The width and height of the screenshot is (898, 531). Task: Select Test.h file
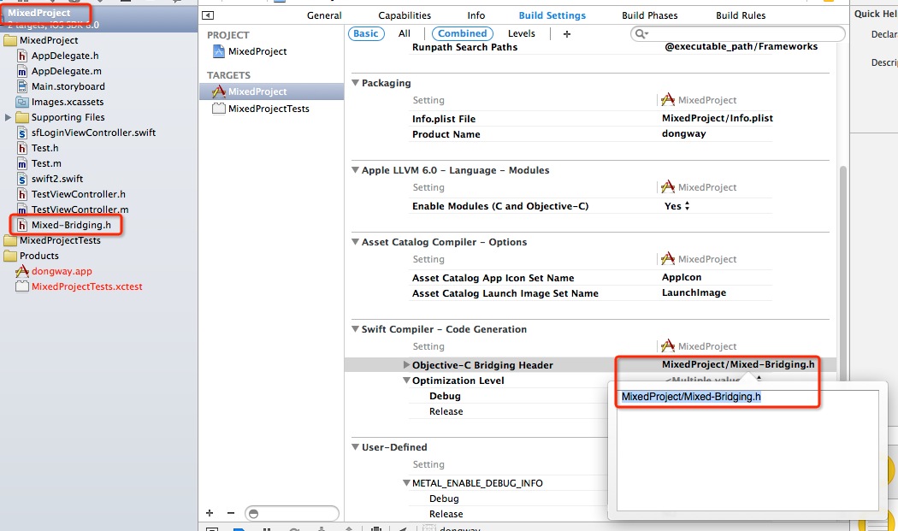point(44,148)
